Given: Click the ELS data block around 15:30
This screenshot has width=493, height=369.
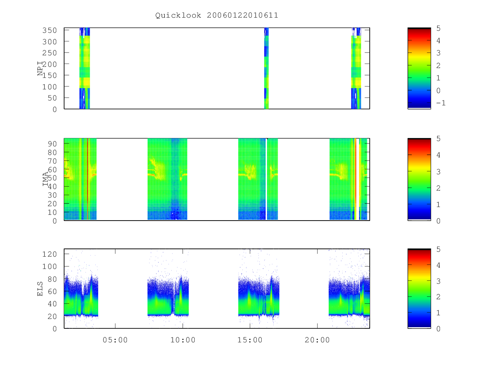Looking at the screenshot, I should (x=259, y=297).
